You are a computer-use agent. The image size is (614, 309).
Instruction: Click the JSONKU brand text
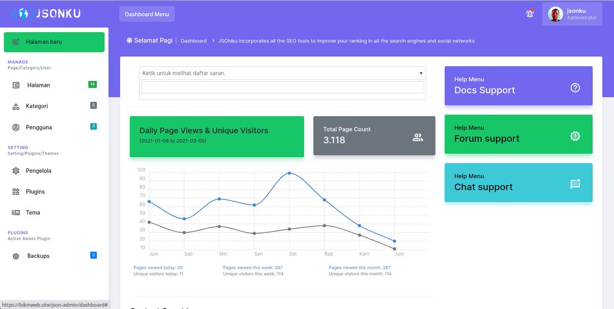58,14
